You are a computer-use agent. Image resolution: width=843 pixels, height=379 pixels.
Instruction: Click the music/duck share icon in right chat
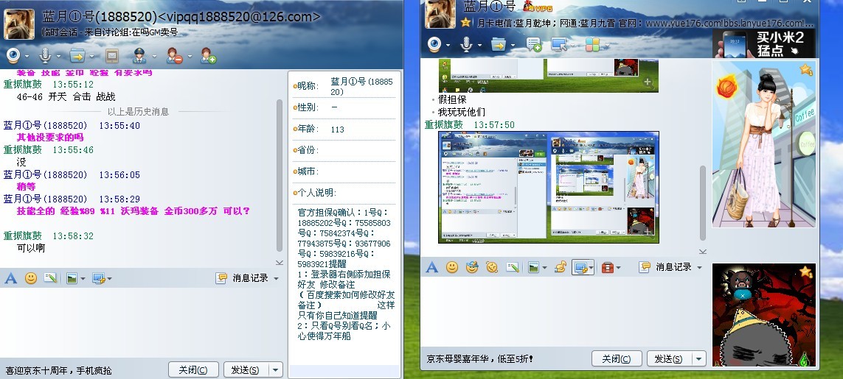(x=561, y=267)
